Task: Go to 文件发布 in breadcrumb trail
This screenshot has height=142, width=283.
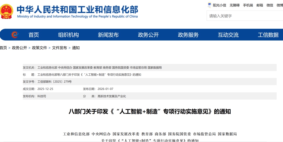Action: tap(59, 48)
